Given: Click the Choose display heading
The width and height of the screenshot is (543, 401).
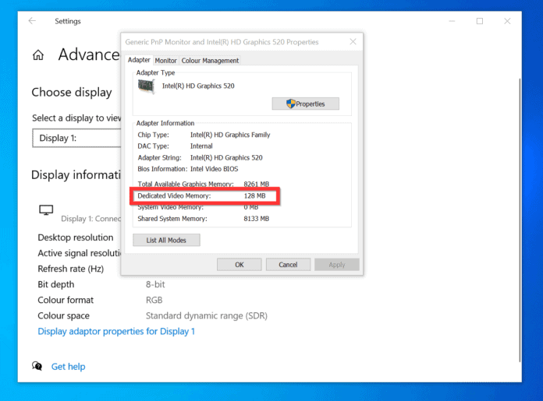Looking at the screenshot, I should coord(72,93).
